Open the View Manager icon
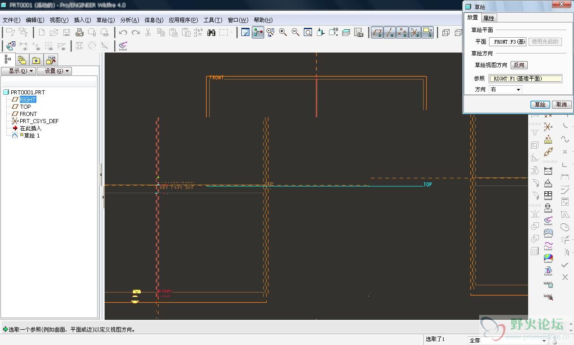 (358, 32)
